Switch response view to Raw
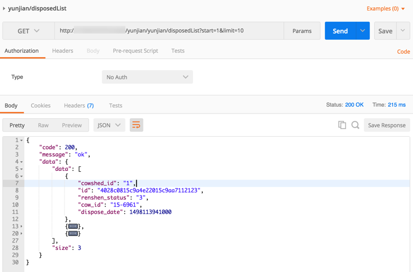Viewport: 413px width, 272px height. click(x=43, y=125)
